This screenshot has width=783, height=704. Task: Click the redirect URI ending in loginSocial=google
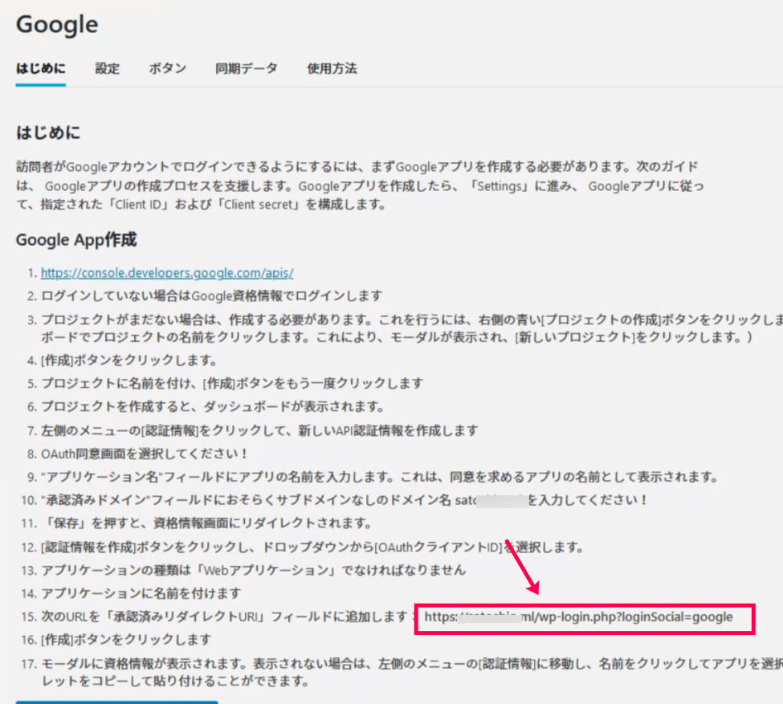pyautogui.click(x=578, y=617)
